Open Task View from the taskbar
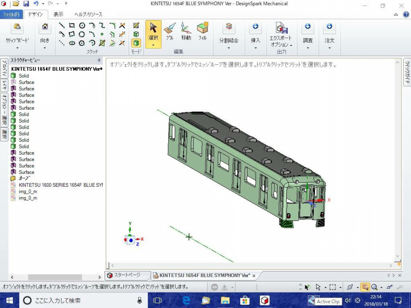 pyautogui.click(x=157, y=300)
